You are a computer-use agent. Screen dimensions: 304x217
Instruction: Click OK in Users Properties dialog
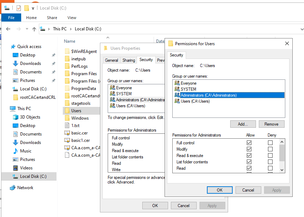point(155,206)
